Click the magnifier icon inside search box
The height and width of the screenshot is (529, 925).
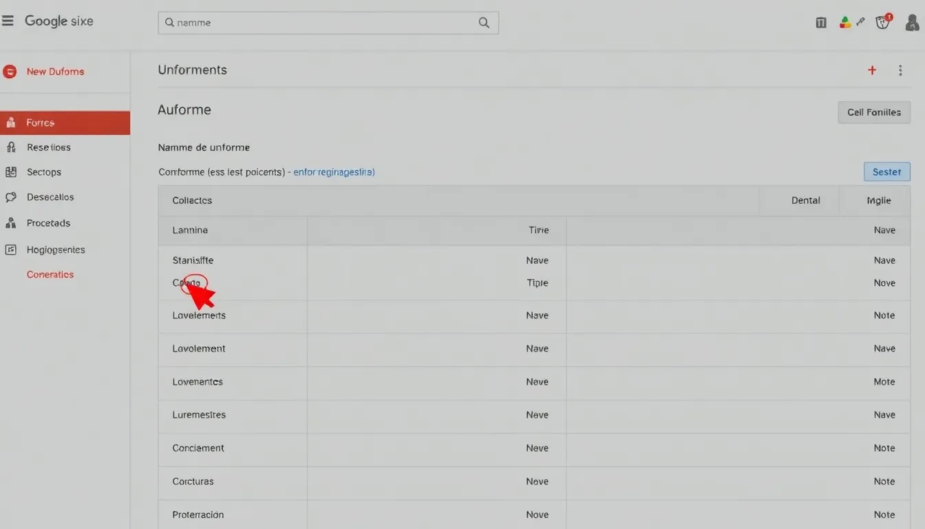(x=169, y=23)
